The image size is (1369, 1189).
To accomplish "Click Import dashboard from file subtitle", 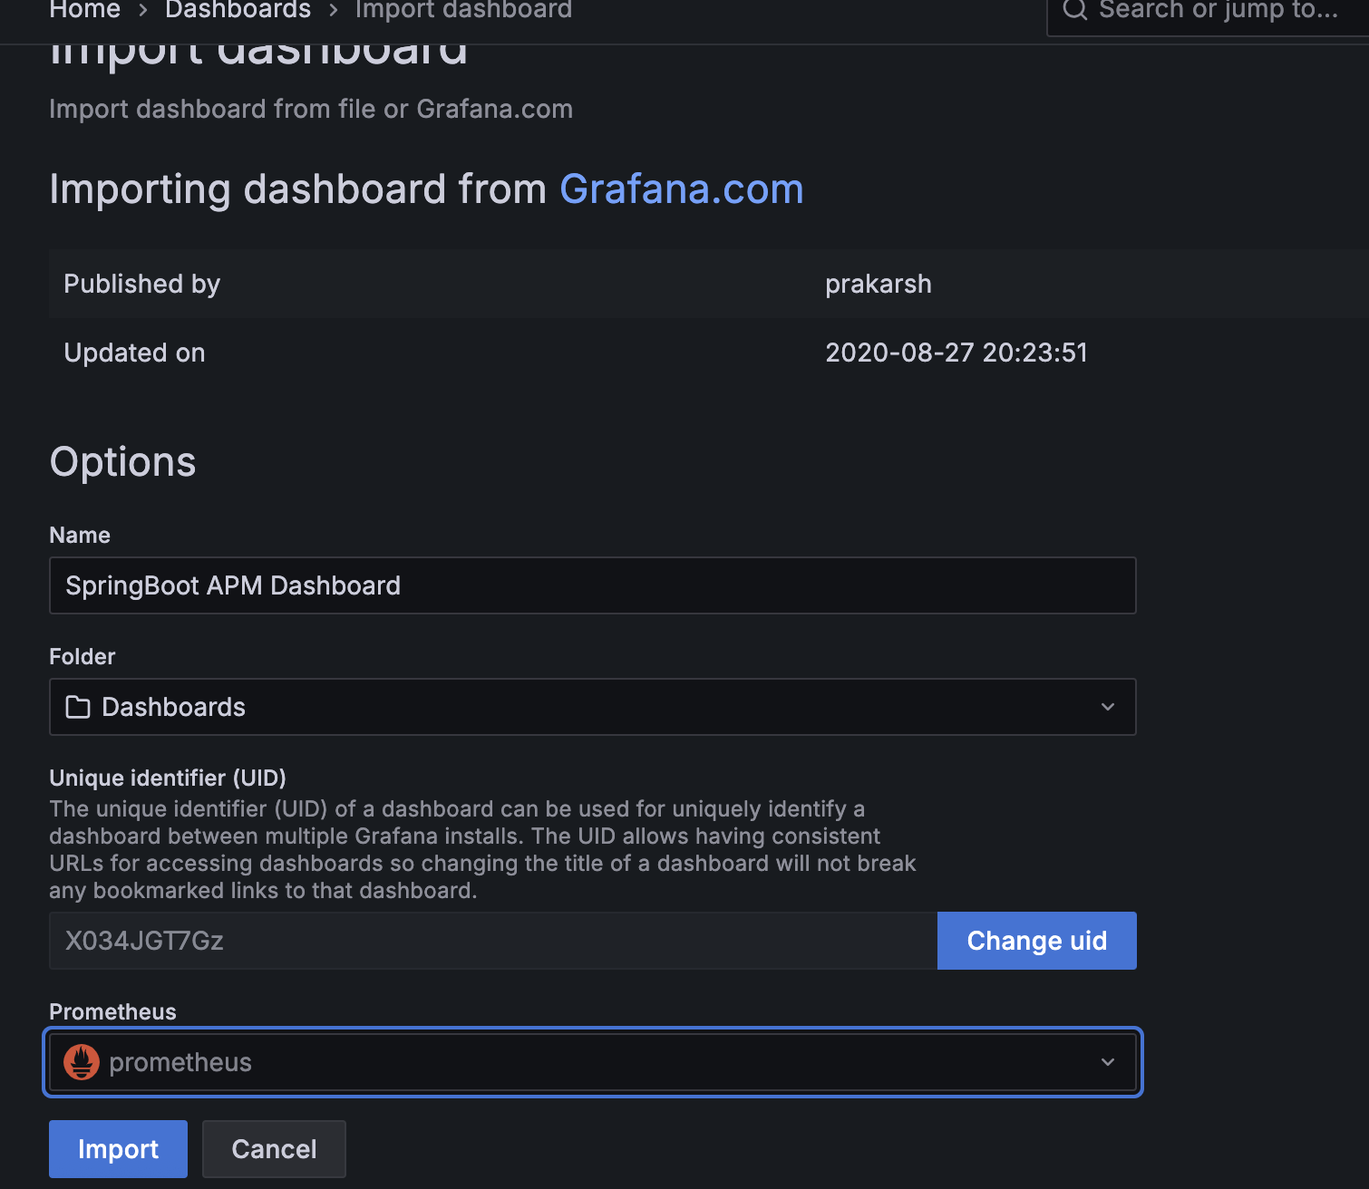I will tap(311, 109).
